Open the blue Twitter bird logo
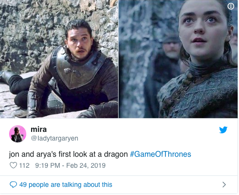The image size is (239, 195). pos(223,130)
